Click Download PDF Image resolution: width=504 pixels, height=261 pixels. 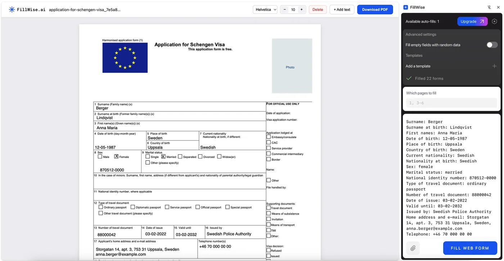tap(375, 10)
